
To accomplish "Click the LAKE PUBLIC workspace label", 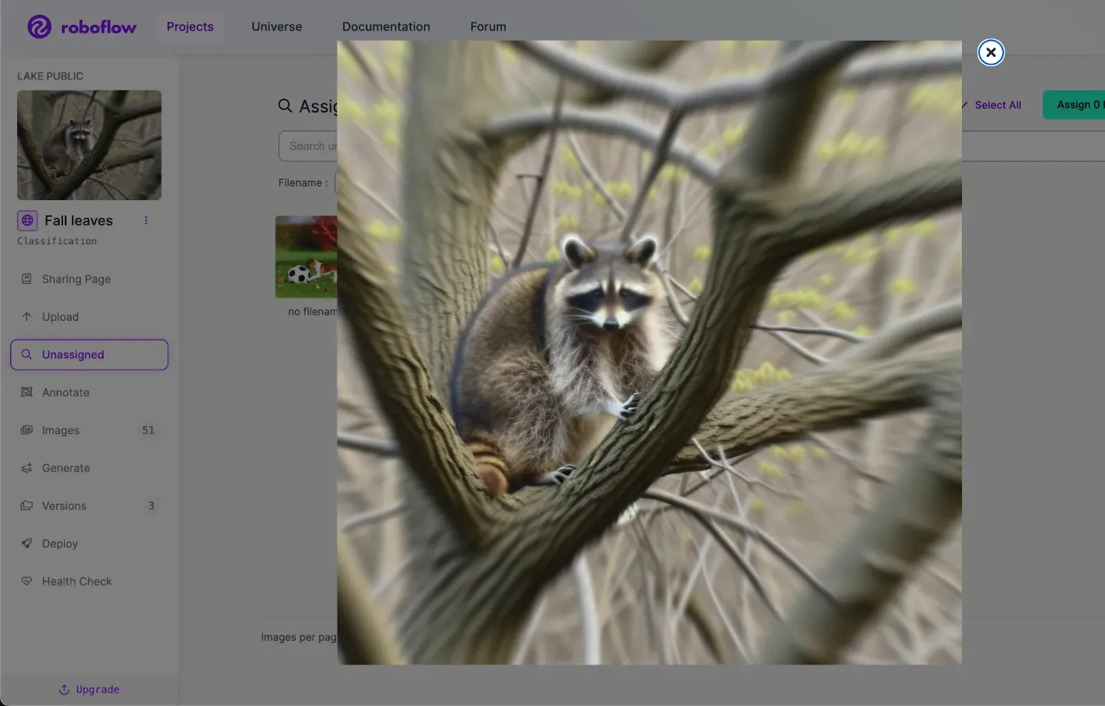I will pos(50,76).
